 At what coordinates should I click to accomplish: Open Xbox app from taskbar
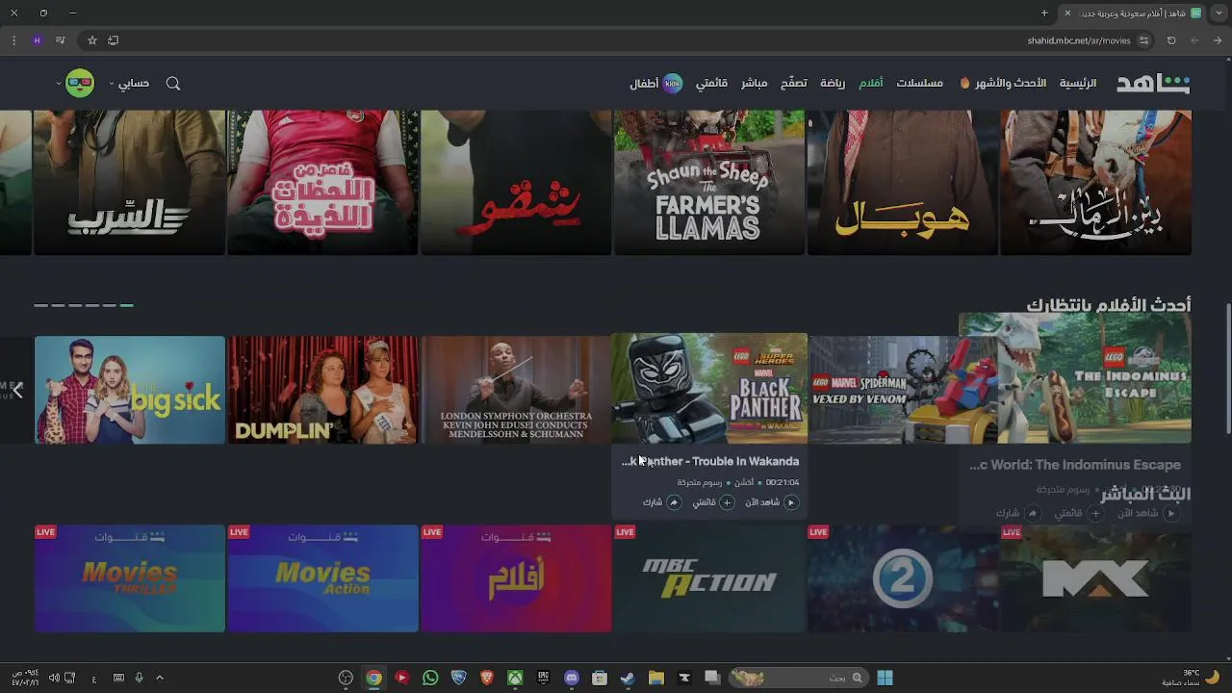[515, 678]
